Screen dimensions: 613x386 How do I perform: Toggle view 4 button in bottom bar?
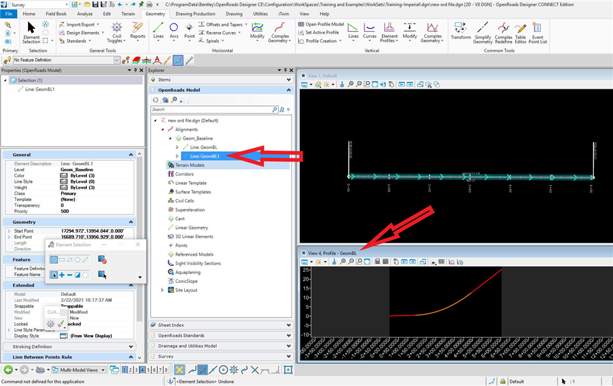click(x=143, y=369)
